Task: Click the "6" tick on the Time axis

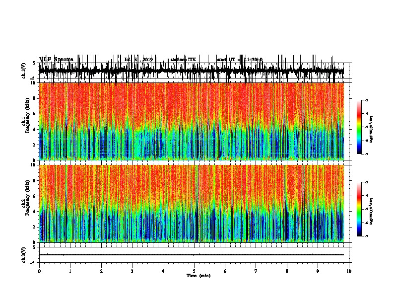Action: tap(225, 271)
